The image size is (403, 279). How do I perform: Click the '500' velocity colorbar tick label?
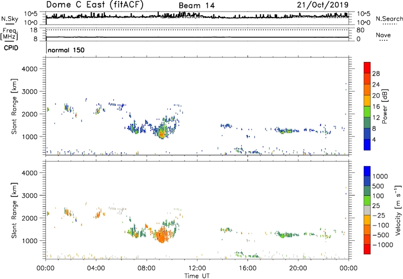(378, 186)
